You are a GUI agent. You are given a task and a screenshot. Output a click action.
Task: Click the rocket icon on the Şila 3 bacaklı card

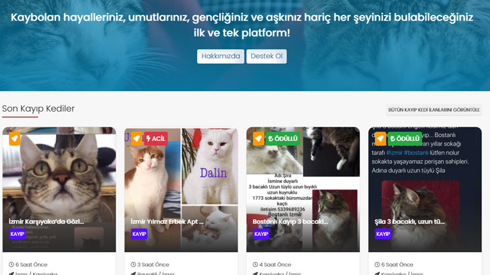(x=381, y=138)
